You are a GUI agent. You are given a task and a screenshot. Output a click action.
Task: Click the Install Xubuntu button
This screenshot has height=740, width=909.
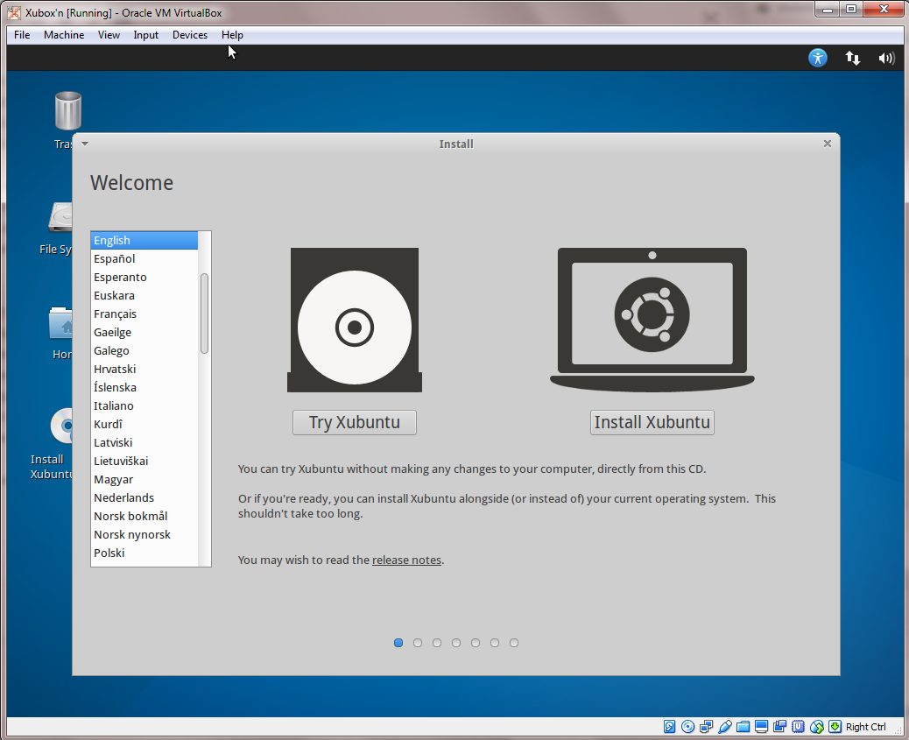(652, 422)
